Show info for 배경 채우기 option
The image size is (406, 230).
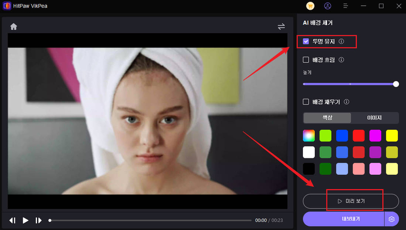[x=347, y=102]
